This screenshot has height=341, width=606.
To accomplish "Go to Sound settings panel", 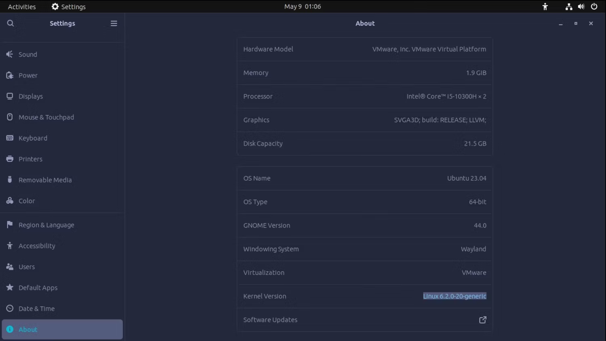I will (x=62, y=54).
